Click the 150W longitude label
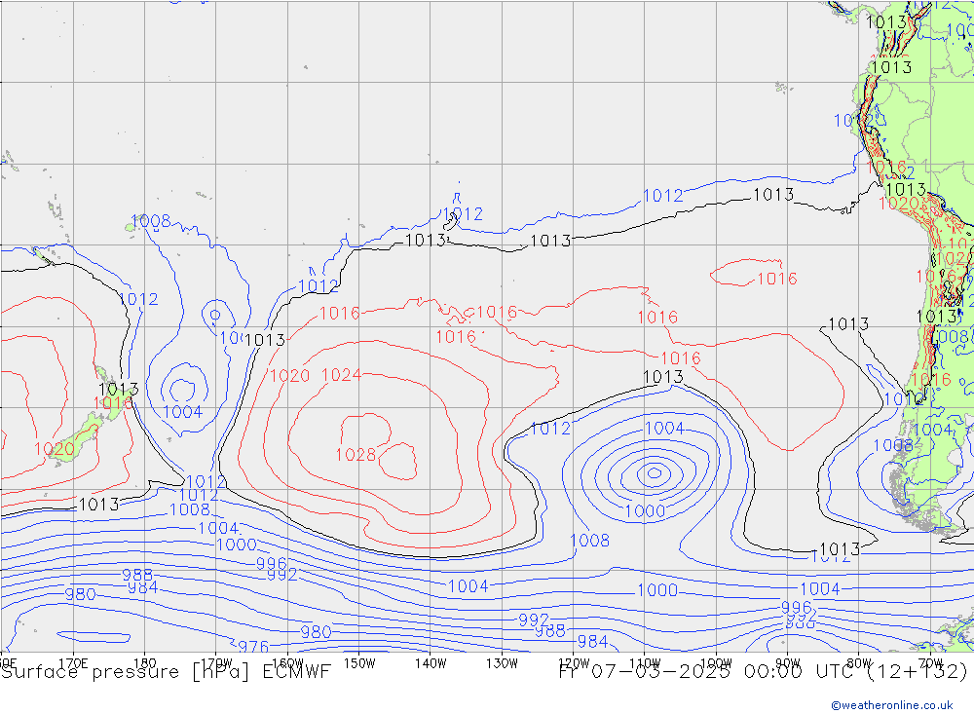 click(x=359, y=662)
